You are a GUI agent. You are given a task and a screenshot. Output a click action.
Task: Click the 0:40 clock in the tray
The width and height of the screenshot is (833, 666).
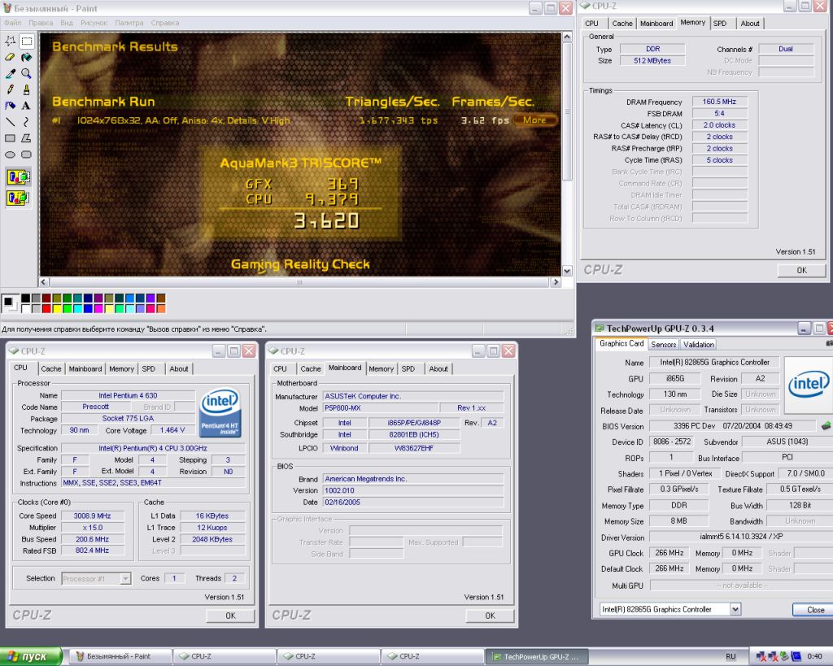(x=814, y=656)
